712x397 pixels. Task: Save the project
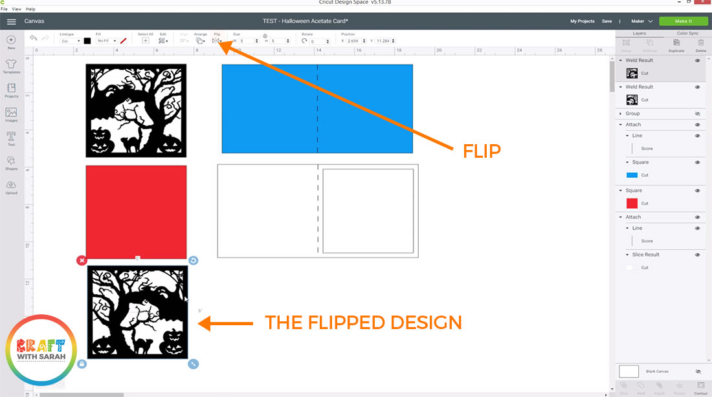[606, 21]
